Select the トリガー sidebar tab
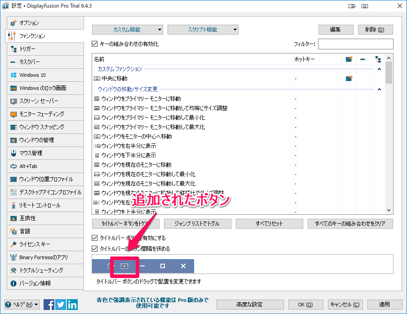Image resolution: width=407 pixels, height=314 pixels. pos(45,49)
